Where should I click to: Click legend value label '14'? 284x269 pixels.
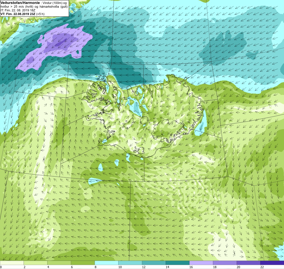tap(167, 267)
